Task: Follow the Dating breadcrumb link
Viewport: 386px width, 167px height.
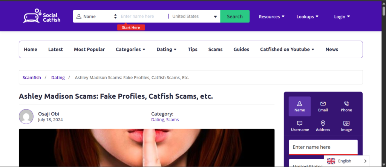Action: click(x=58, y=77)
